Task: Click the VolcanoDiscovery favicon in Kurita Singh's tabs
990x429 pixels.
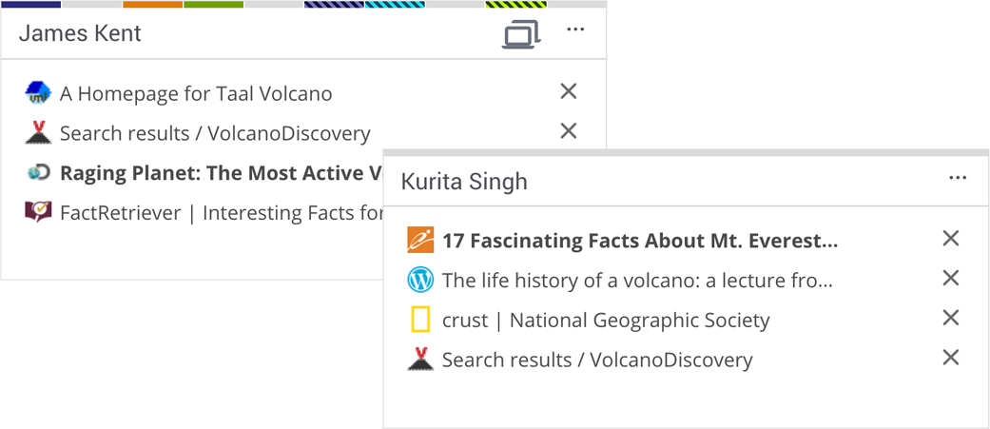Action: click(x=420, y=360)
